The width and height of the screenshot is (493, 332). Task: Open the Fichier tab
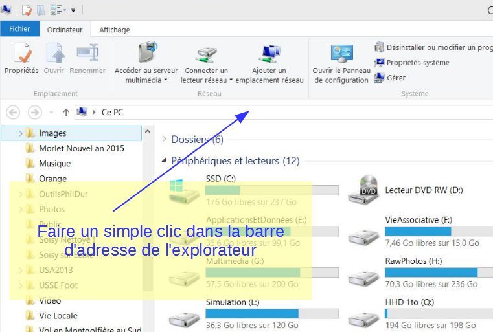click(20, 29)
